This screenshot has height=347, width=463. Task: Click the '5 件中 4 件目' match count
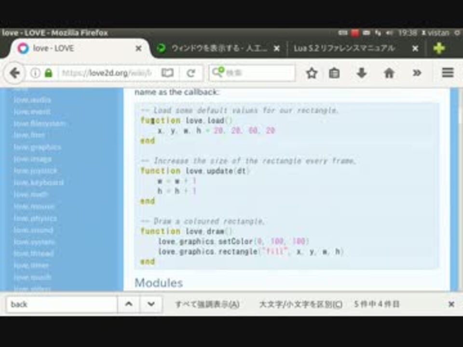[x=377, y=304]
